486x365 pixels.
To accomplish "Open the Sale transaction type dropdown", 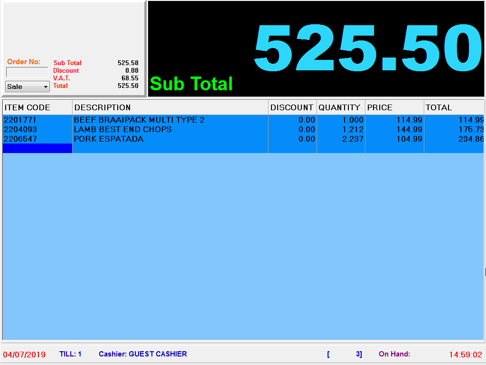I will [x=27, y=86].
